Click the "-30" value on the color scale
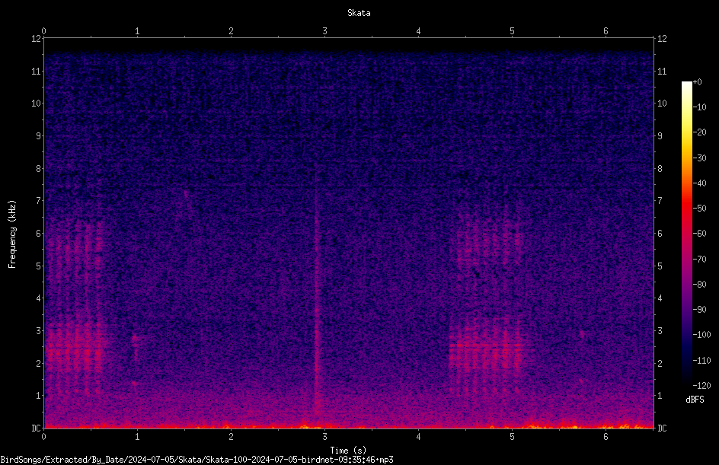719x465 pixels. [699, 158]
